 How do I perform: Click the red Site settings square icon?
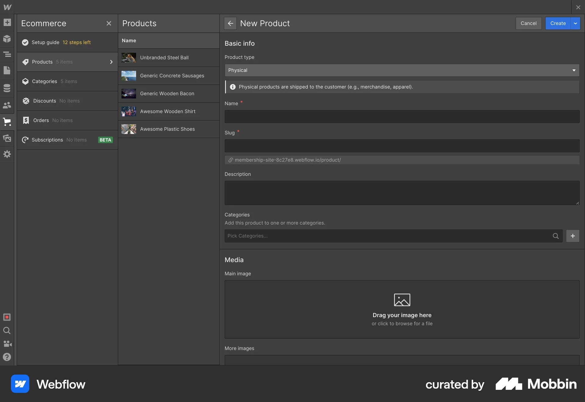[x=7, y=317]
